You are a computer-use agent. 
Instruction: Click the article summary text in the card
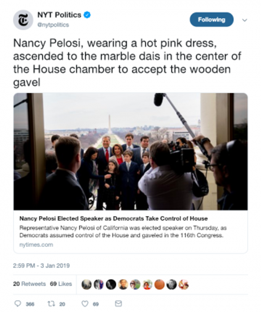point(123,232)
